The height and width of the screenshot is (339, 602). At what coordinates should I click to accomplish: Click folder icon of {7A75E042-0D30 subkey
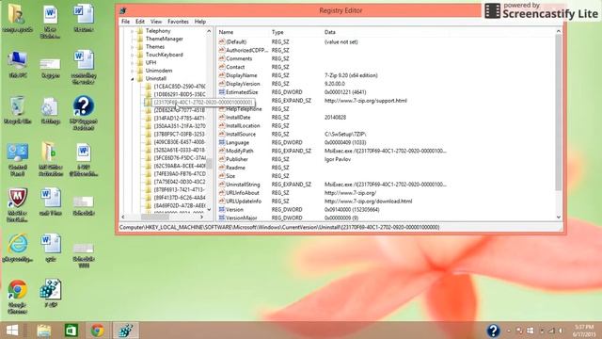[x=149, y=182]
